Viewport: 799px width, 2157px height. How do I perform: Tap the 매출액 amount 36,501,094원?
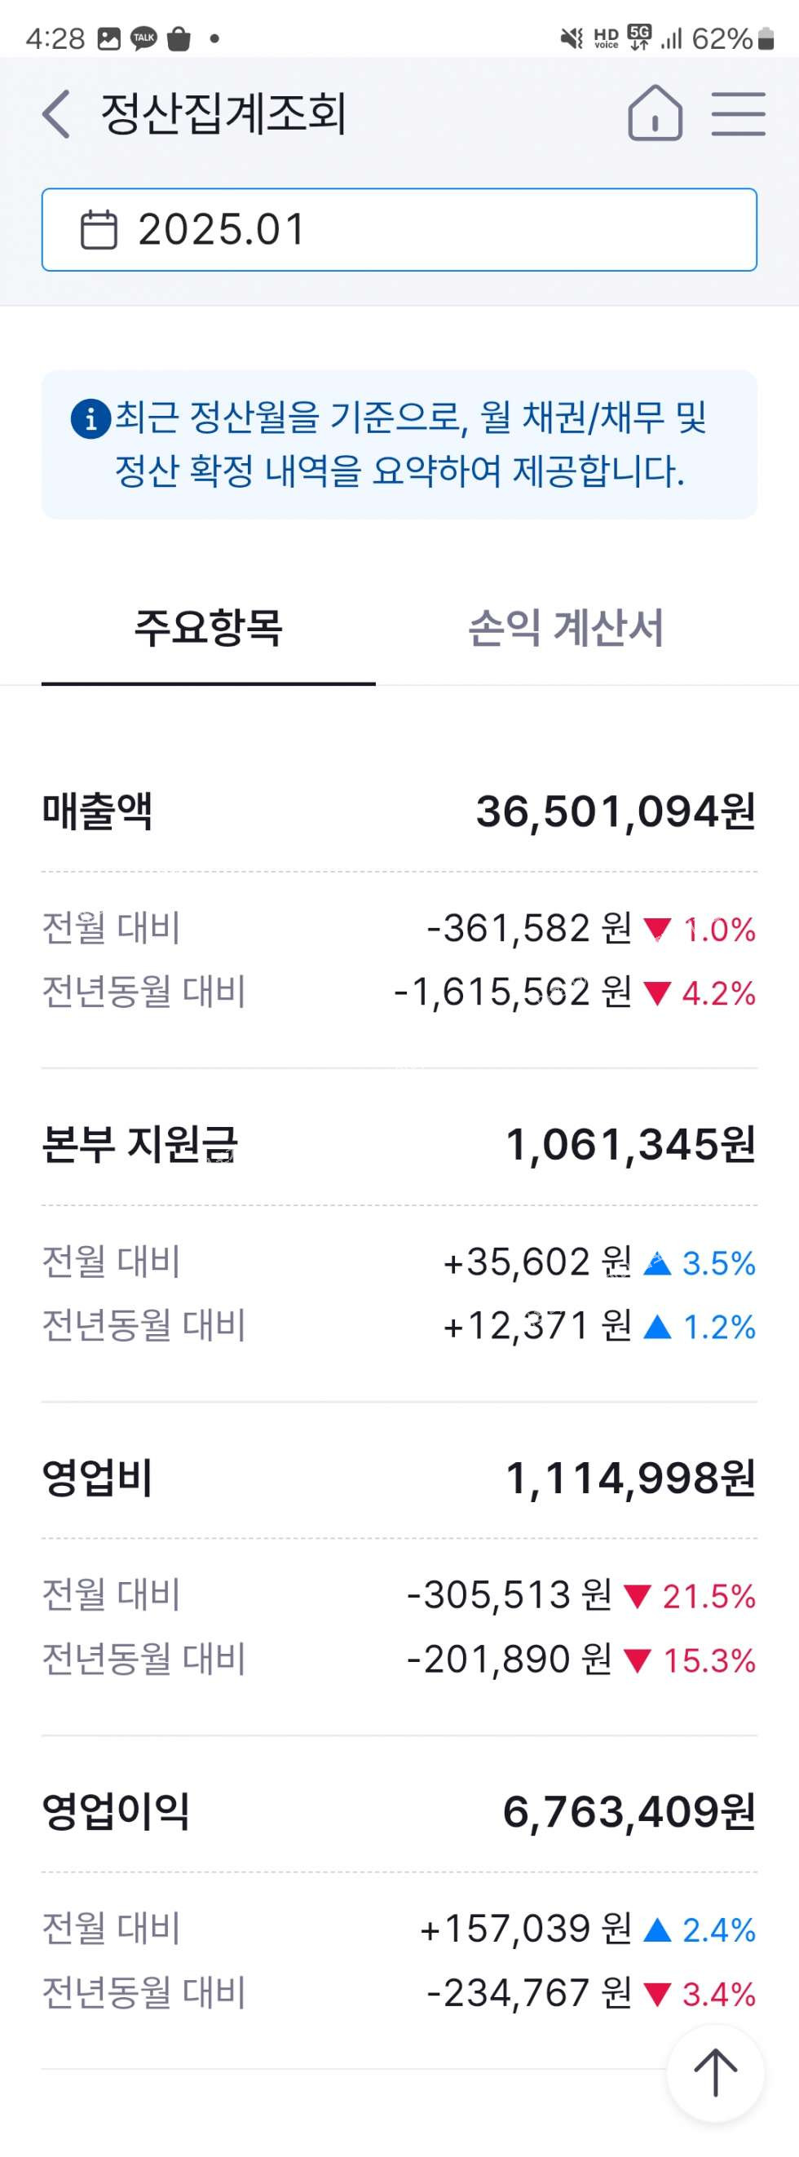(616, 811)
